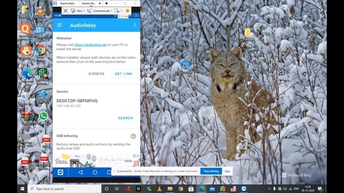Open the taskbar clock and date

point(307,189)
